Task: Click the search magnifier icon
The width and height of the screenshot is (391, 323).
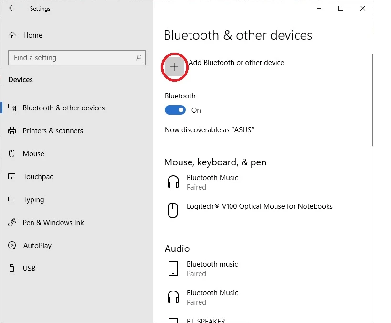Action: click(x=138, y=58)
